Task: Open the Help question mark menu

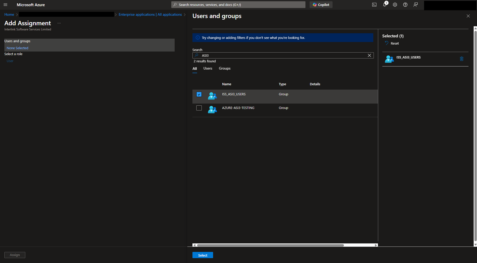Action: click(x=405, y=5)
